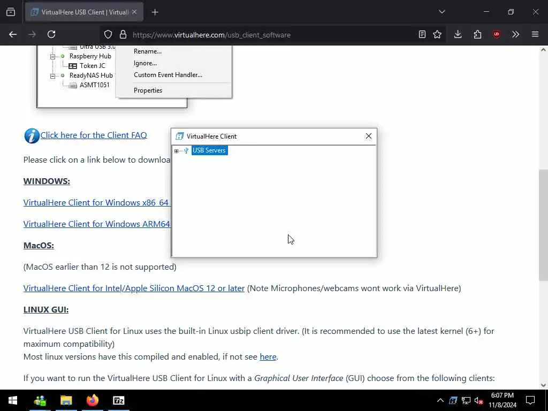Collapse the ReadyNAS Hub tree node
Viewport: 548px width, 411px height.
(x=52, y=76)
